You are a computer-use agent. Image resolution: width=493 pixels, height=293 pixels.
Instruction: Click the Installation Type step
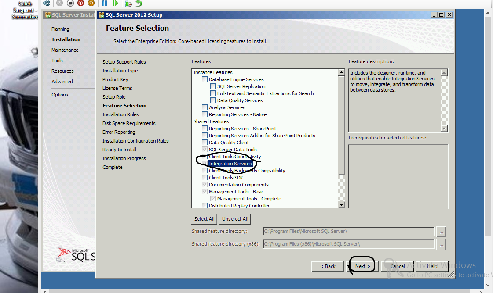tap(120, 71)
